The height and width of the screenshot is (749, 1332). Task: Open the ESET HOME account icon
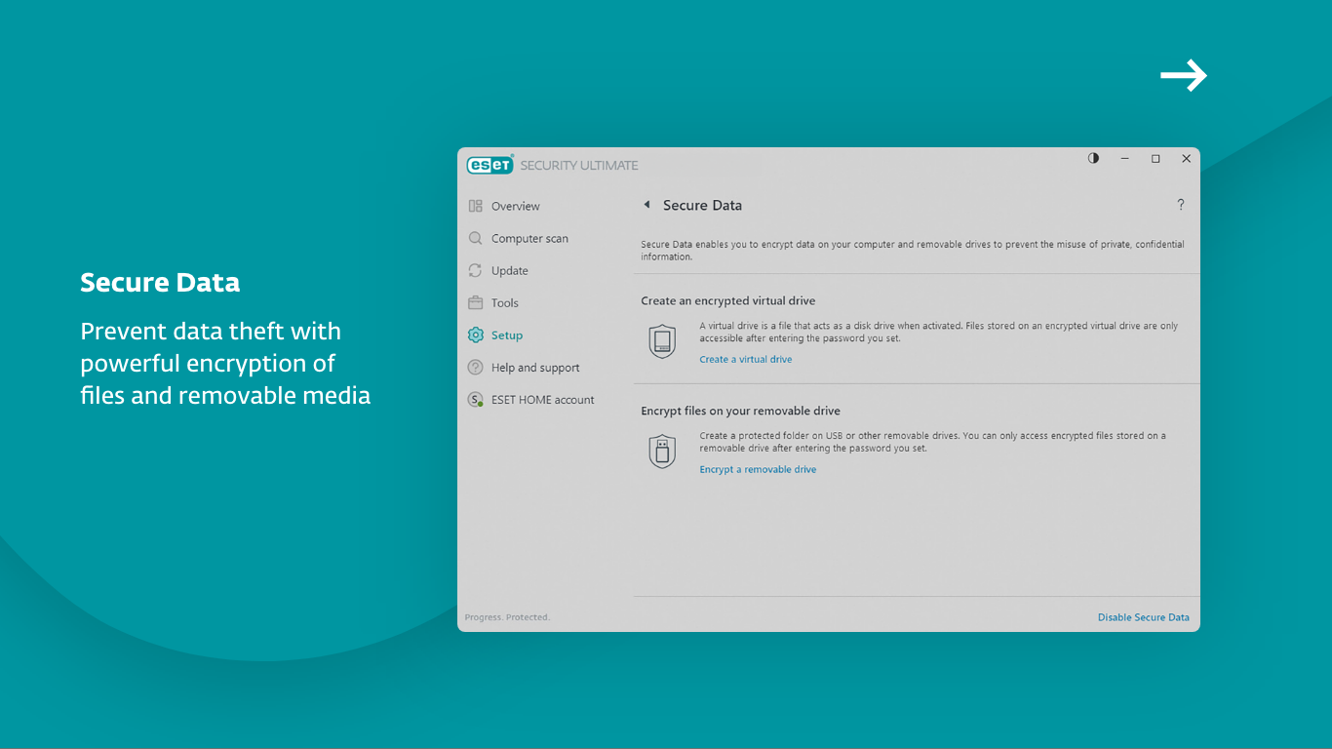(475, 399)
